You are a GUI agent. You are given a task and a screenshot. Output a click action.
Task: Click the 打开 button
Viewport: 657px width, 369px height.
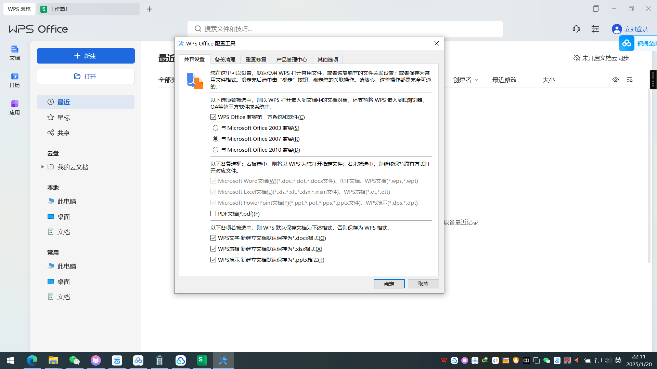pyautogui.click(x=86, y=76)
